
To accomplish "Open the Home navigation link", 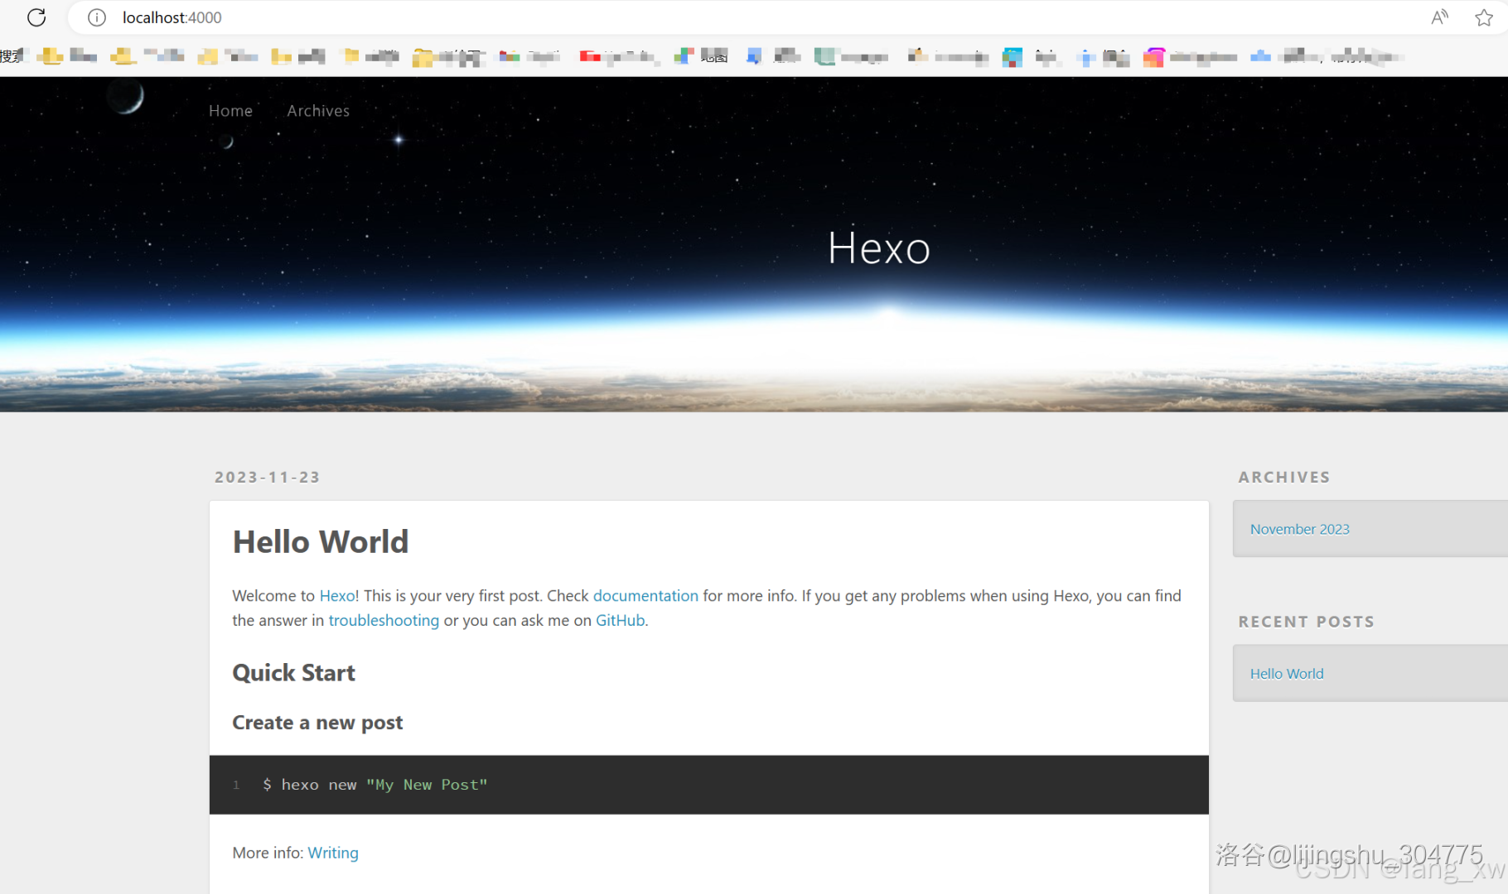I will [x=230, y=110].
